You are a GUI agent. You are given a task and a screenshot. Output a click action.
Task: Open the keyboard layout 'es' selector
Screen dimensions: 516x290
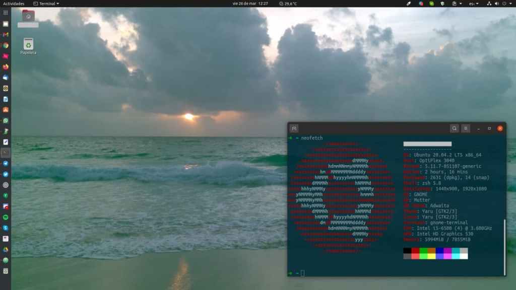click(x=474, y=4)
